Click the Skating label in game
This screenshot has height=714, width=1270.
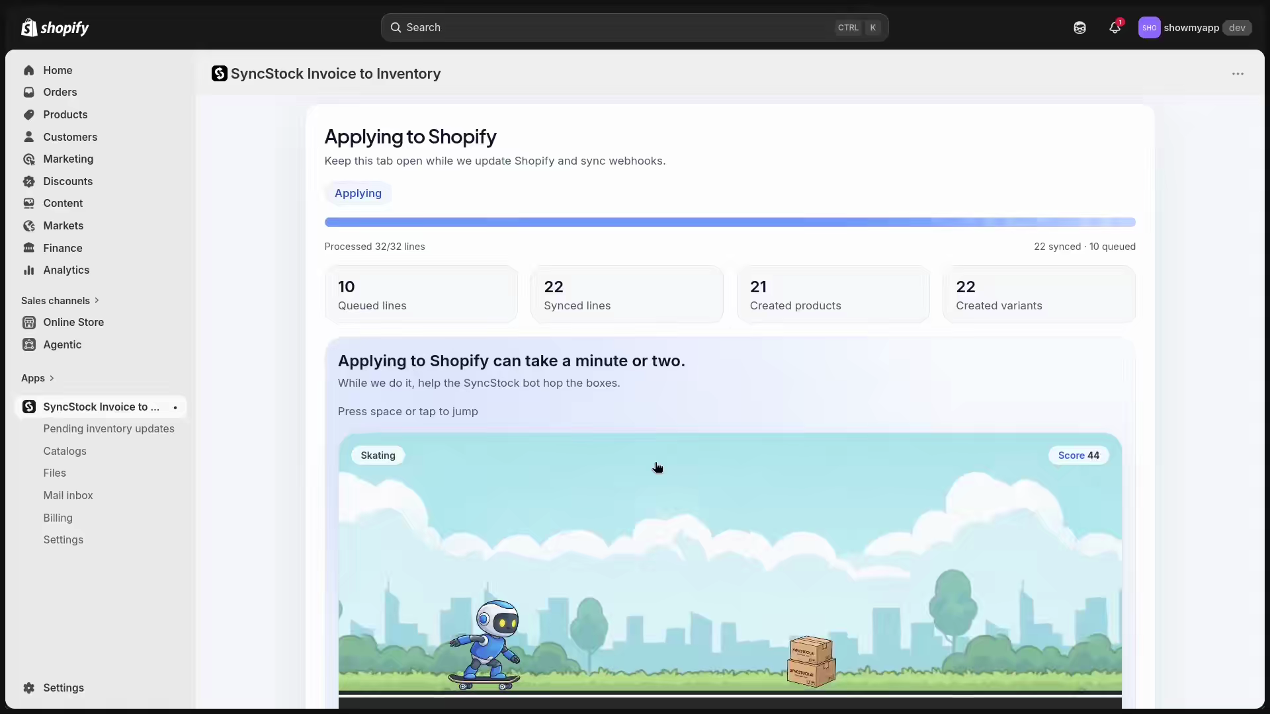point(378,456)
